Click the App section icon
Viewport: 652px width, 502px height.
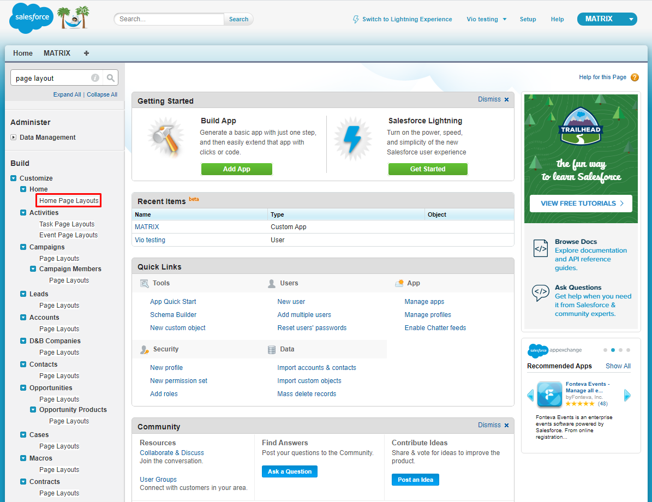tap(399, 283)
